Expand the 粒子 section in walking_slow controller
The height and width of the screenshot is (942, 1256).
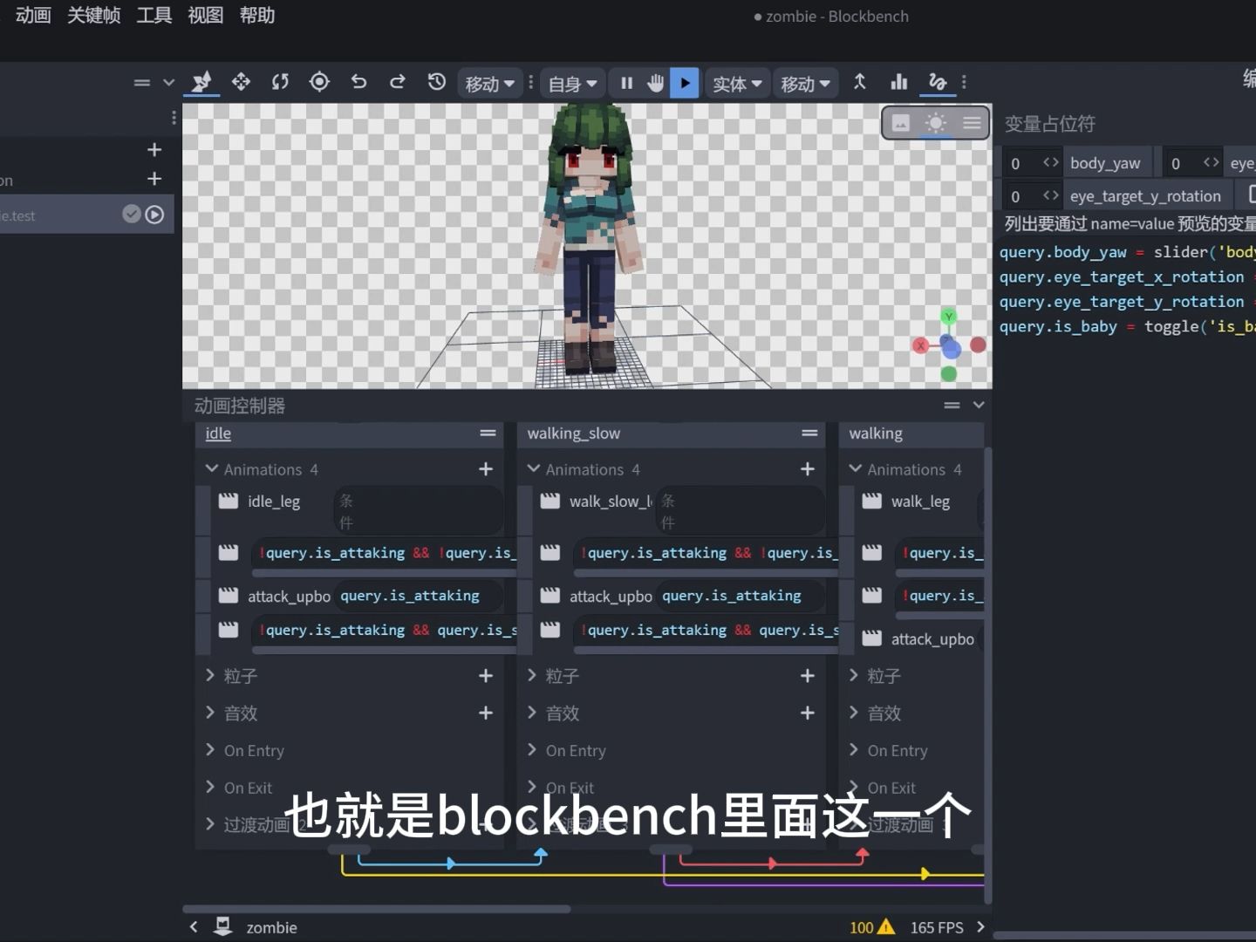pos(533,675)
